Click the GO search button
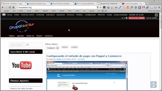The width and height of the screenshot is (162, 91). tap(28, 45)
